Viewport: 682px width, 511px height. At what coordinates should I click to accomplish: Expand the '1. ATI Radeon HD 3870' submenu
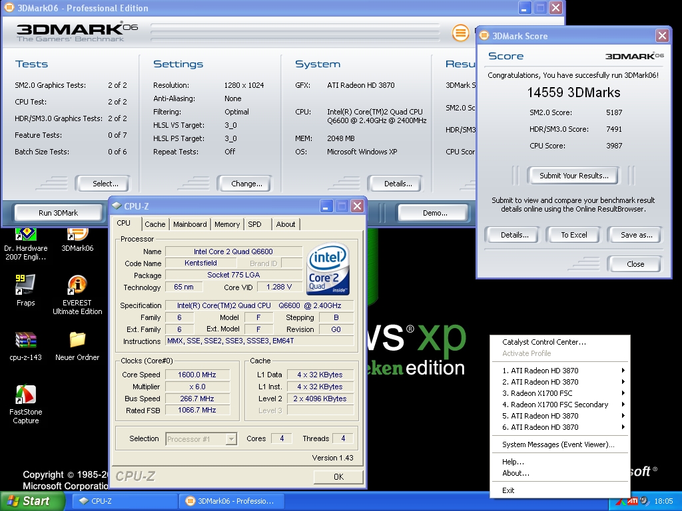561,371
